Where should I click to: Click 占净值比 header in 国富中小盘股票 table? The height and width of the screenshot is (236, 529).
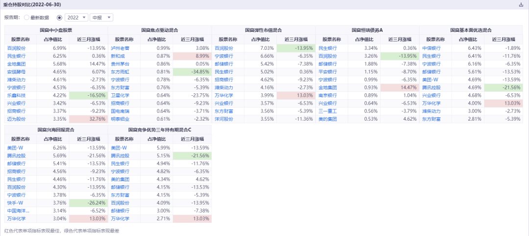click(x=53, y=39)
